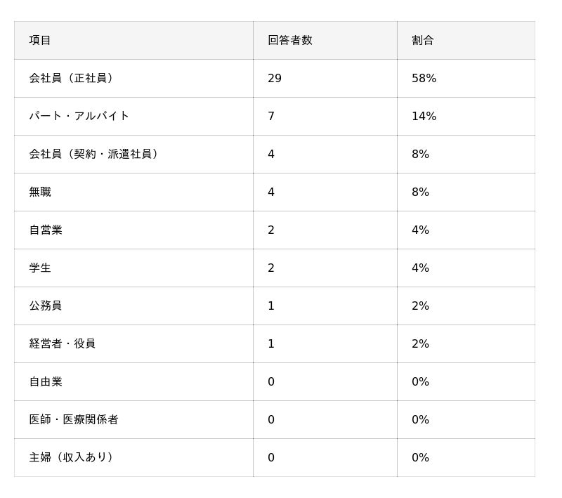Click the 割合 column header

422,40
